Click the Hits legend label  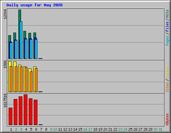tap(167, 14)
